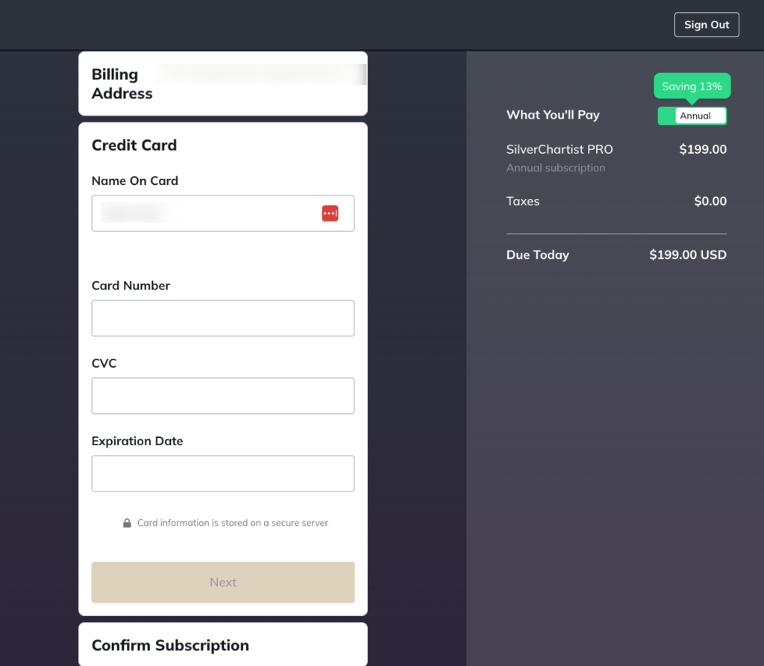Expand the Billing Address section

pyautogui.click(x=223, y=84)
